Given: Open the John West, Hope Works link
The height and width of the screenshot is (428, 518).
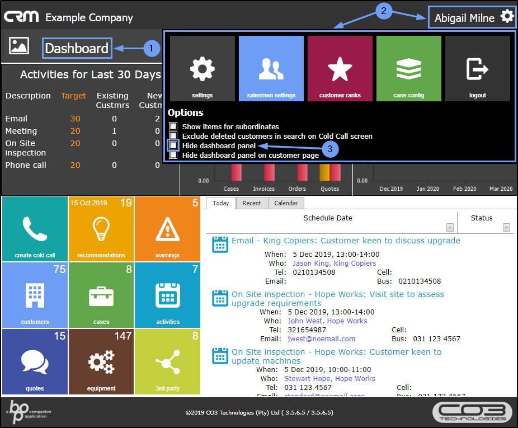Looking at the screenshot, I should pos(327,321).
